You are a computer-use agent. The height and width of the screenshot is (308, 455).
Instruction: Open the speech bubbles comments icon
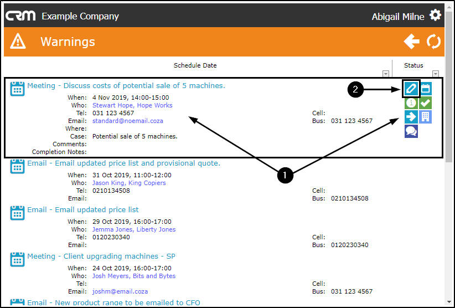click(x=411, y=131)
